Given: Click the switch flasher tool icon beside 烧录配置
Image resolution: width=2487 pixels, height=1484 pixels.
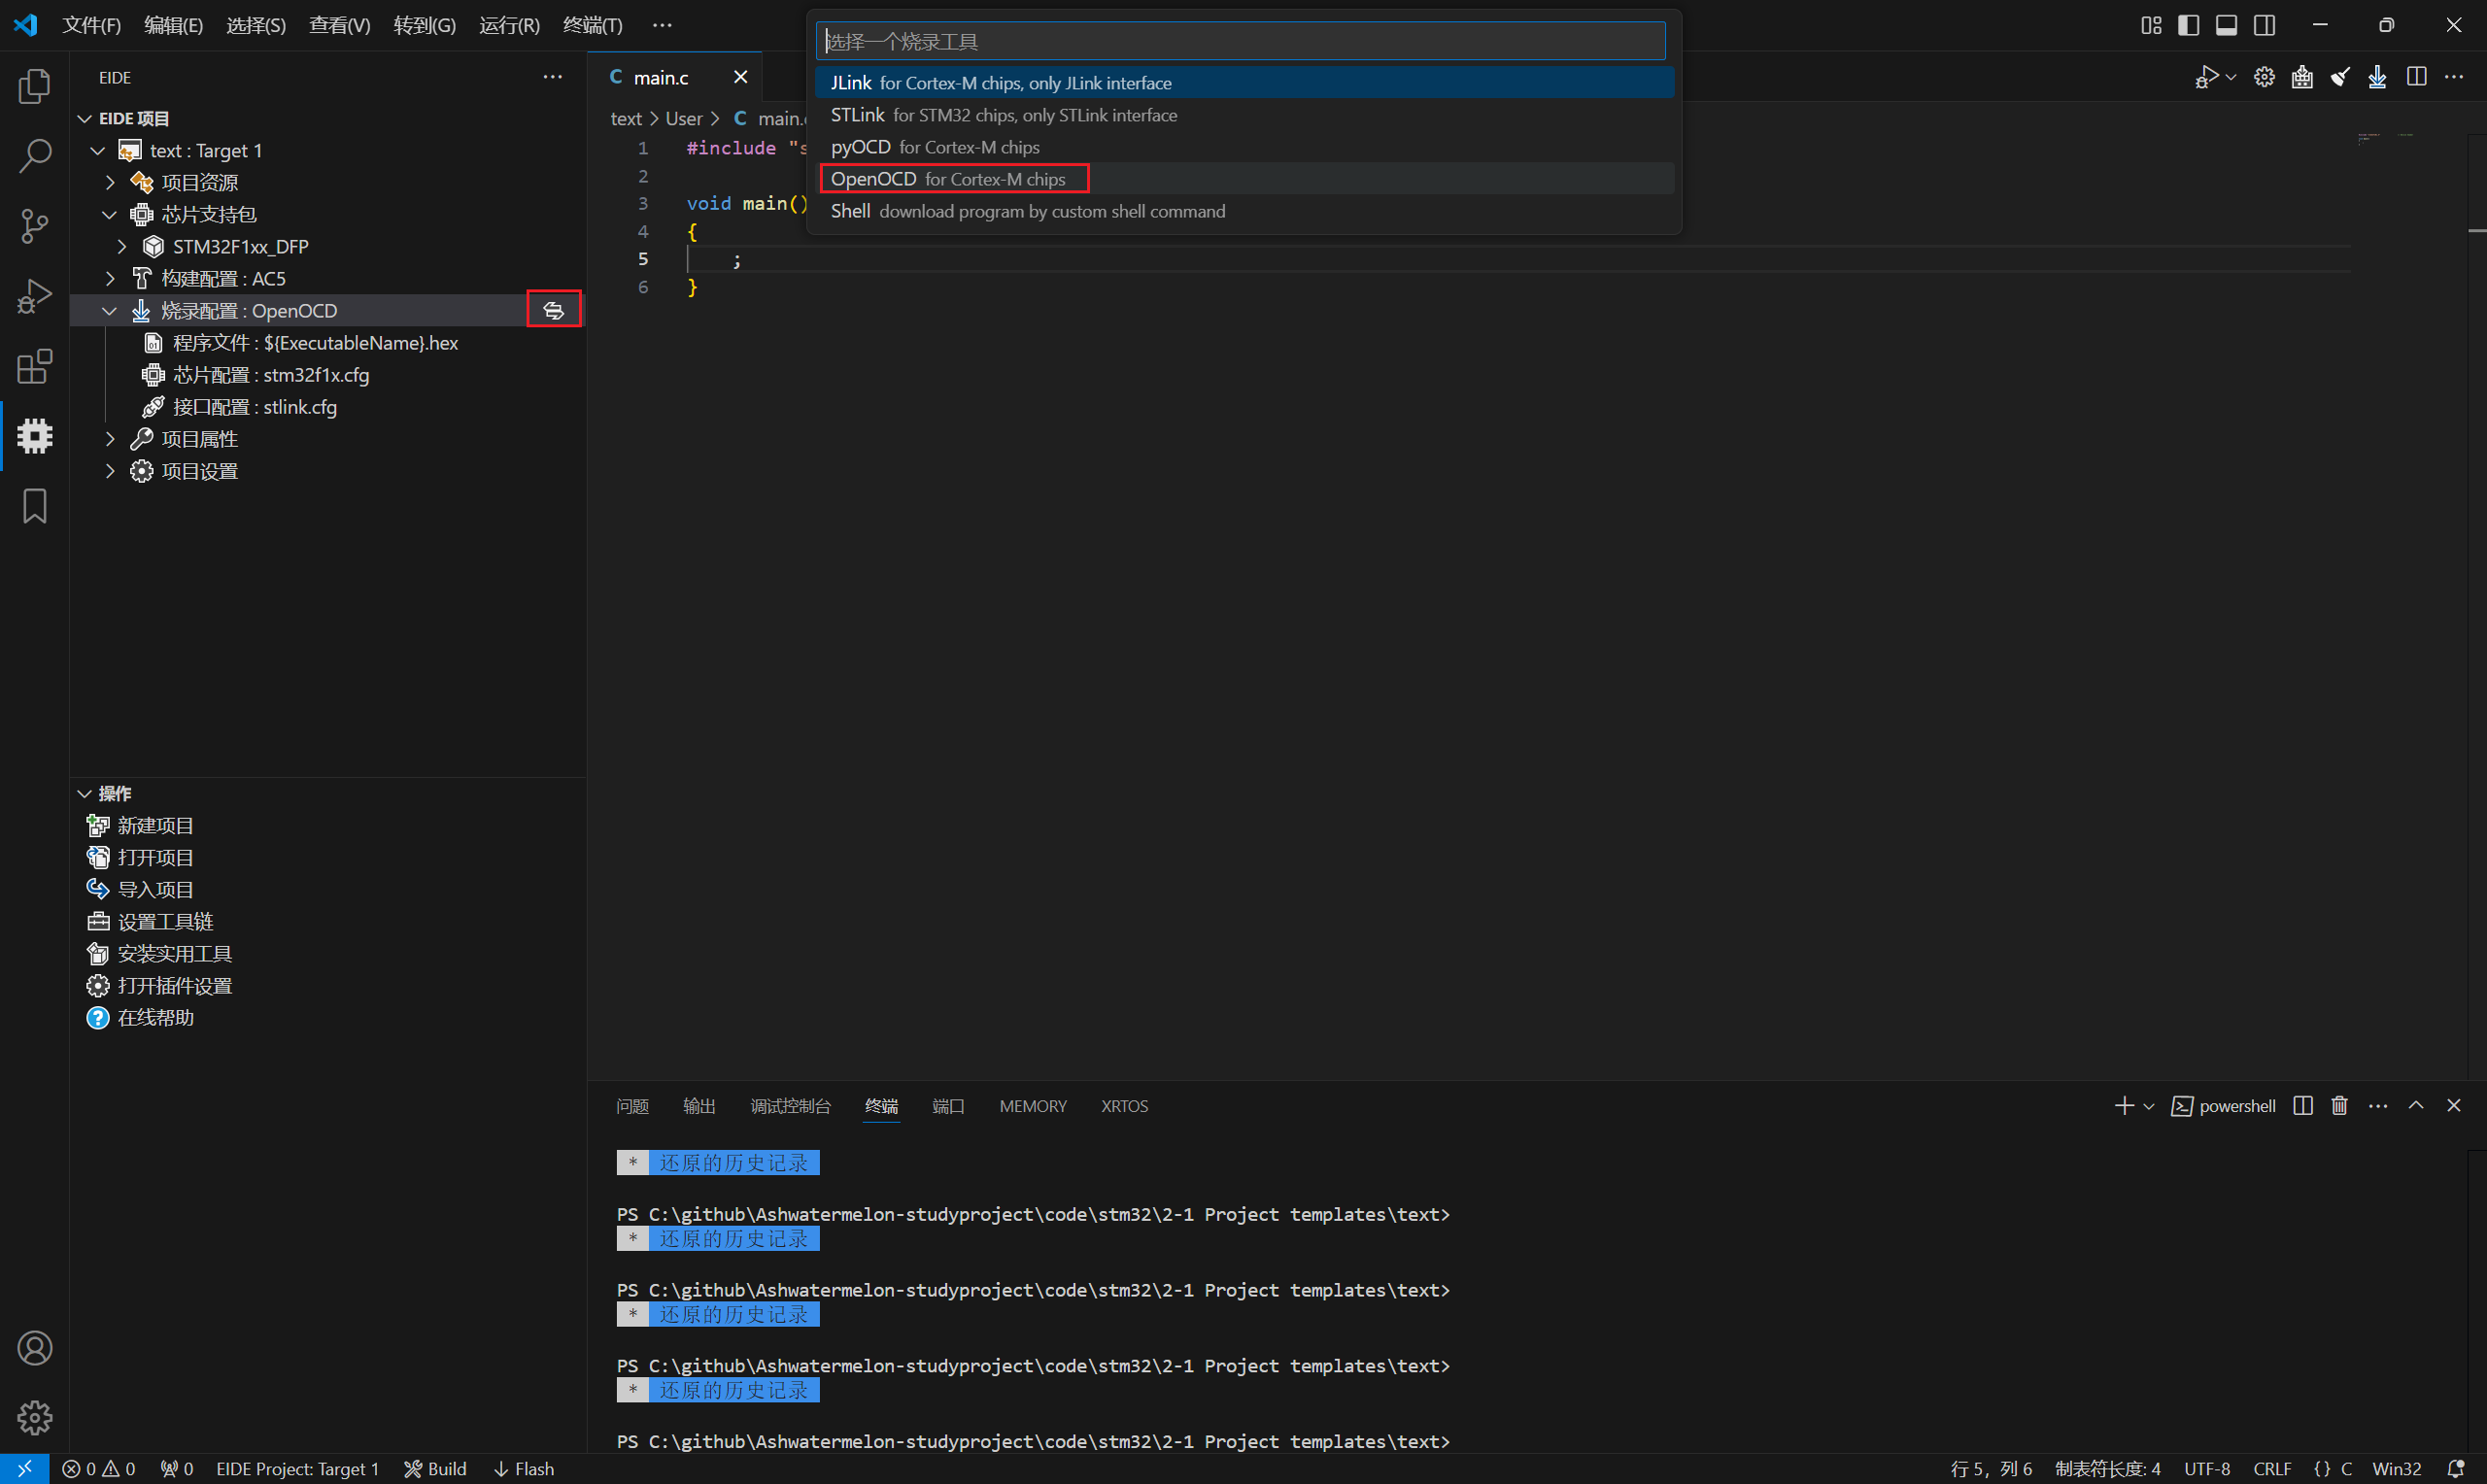Looking at the screenshot, I should coord(553,311).
